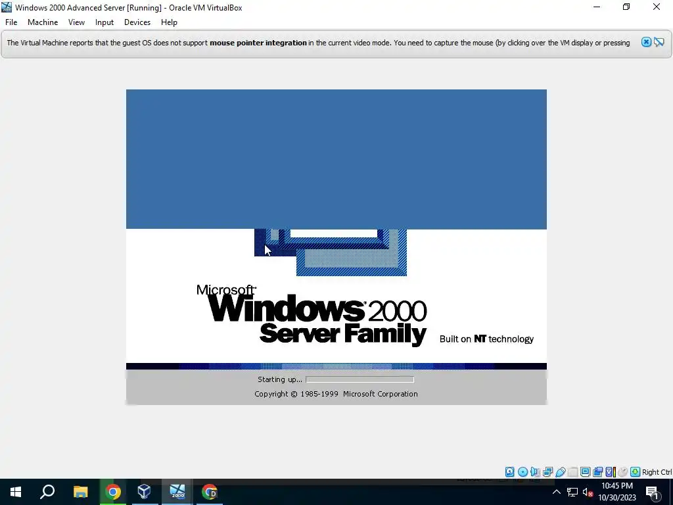Click the display status icon
This screenshot has height=505, width=673.
[x=585, y=472]
